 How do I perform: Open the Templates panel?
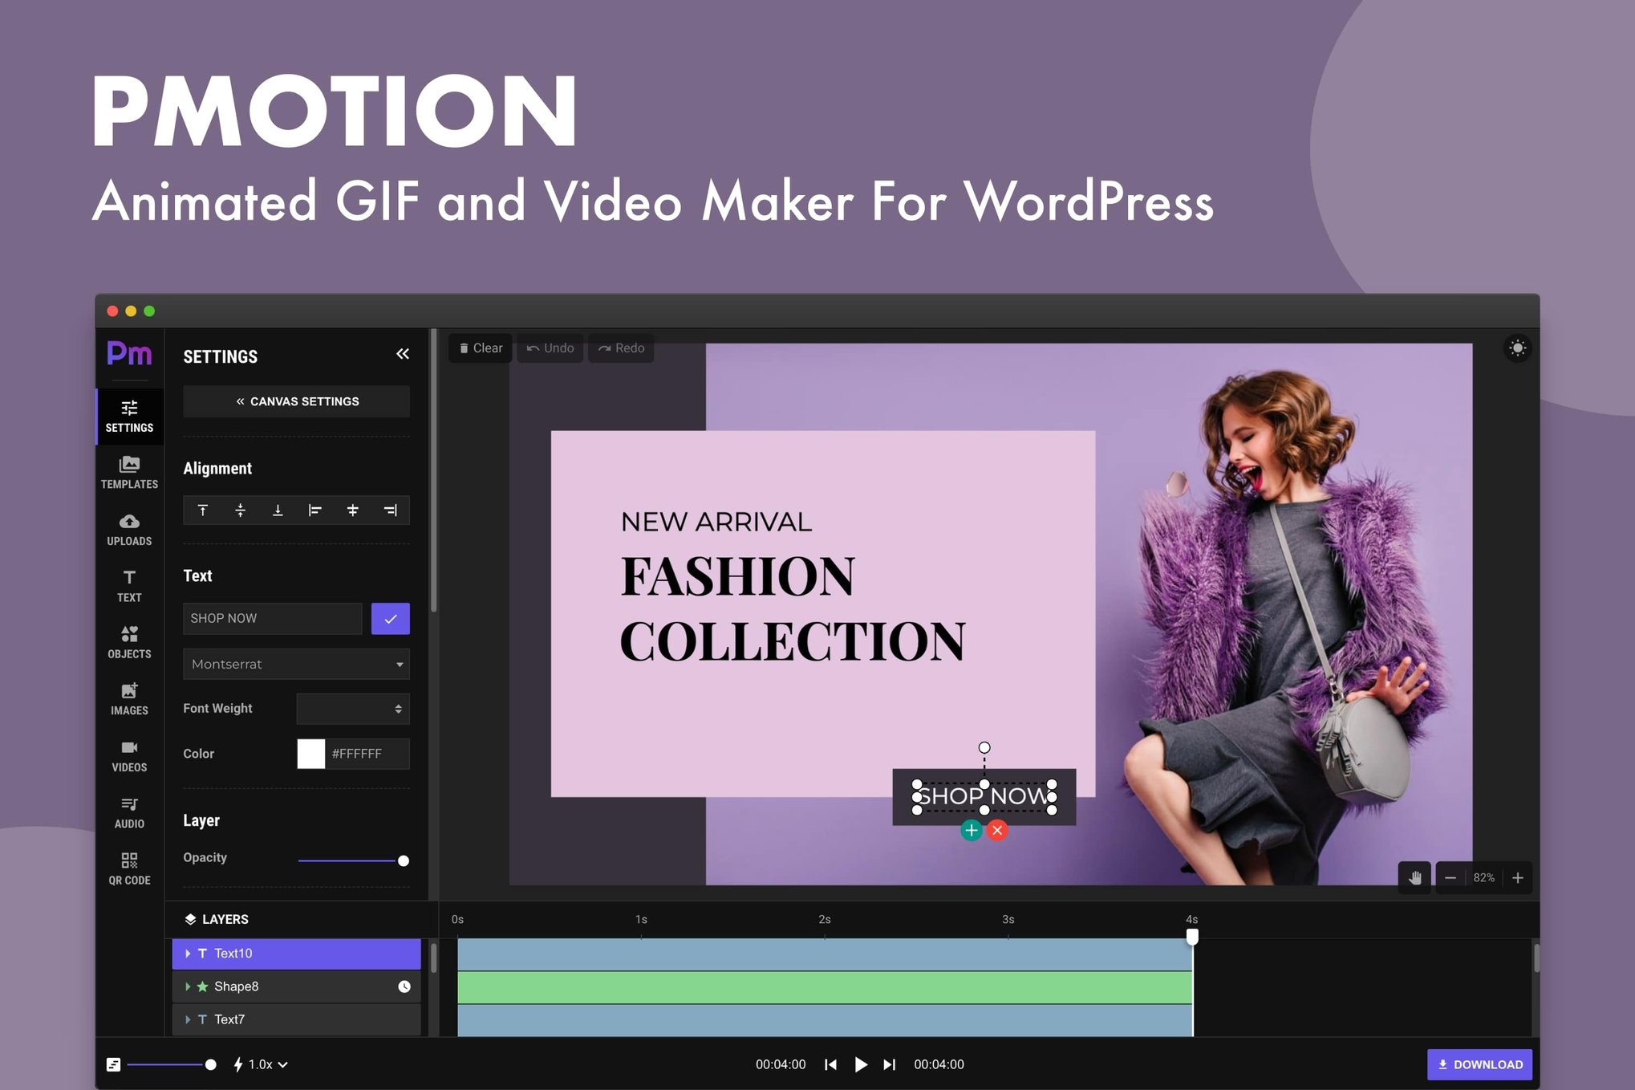tap(128, 474)
